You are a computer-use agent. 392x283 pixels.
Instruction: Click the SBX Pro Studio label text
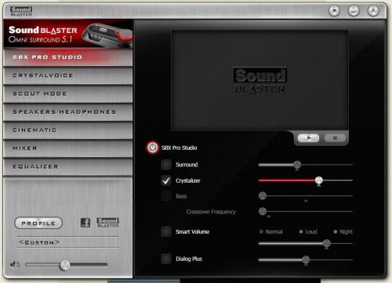tap(180, 147)
